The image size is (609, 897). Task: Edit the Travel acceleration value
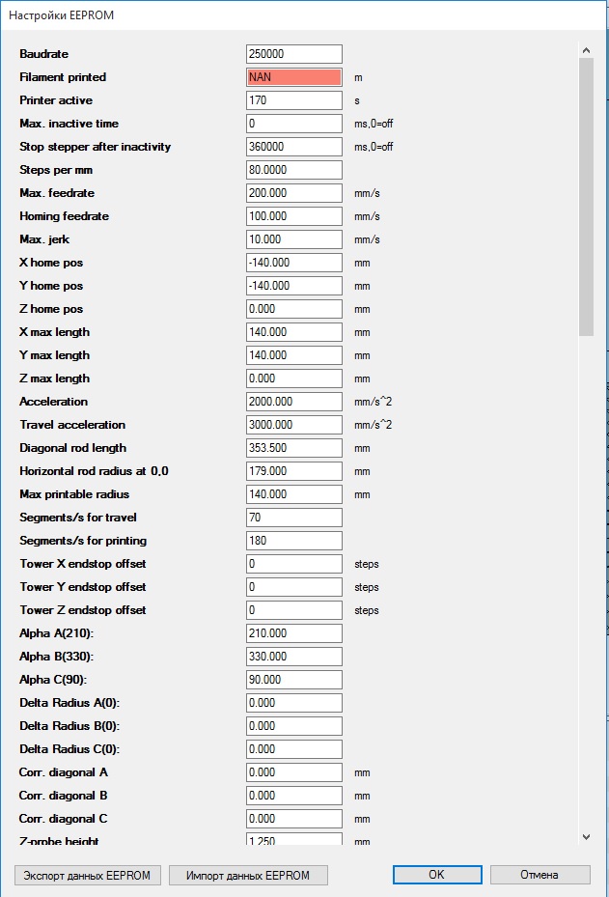coord(294,425)
